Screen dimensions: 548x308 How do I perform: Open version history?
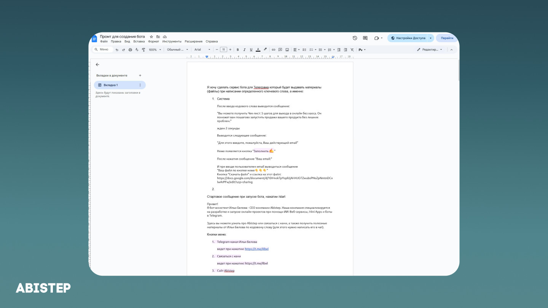355,38
